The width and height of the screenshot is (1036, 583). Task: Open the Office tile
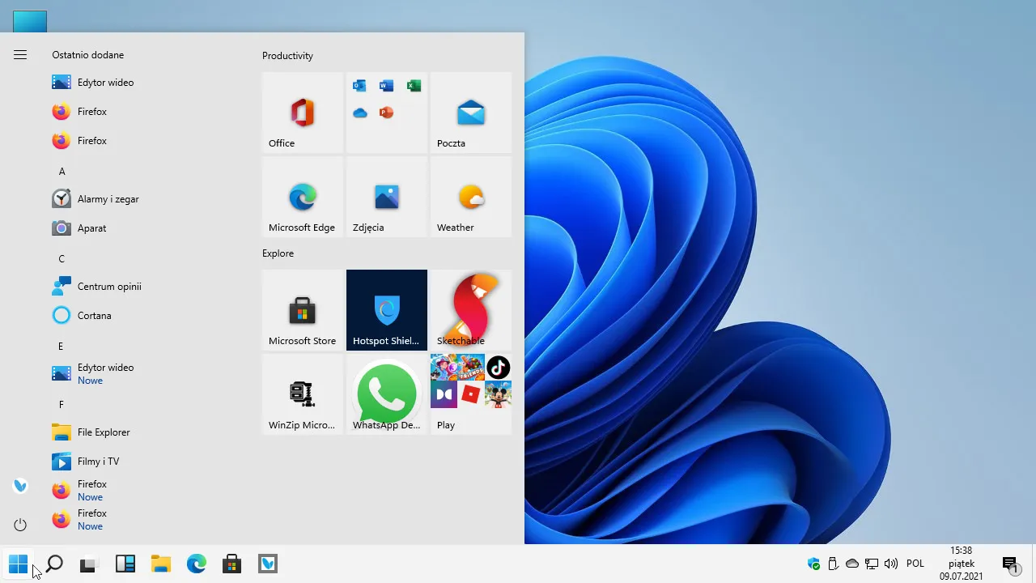303,113
